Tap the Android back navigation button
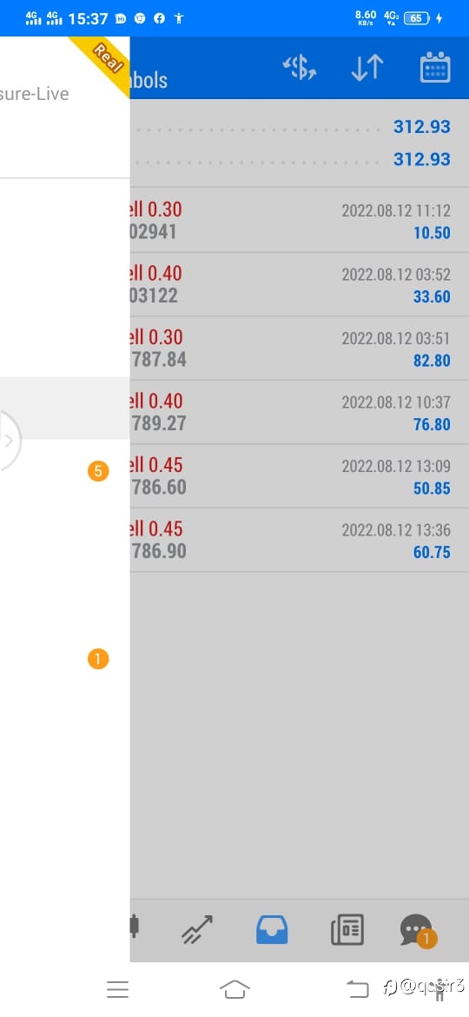The width and height of the screenshot is (469, 1017). point(357,988)
